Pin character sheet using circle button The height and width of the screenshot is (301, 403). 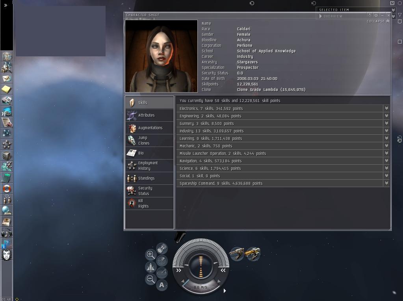376,15
